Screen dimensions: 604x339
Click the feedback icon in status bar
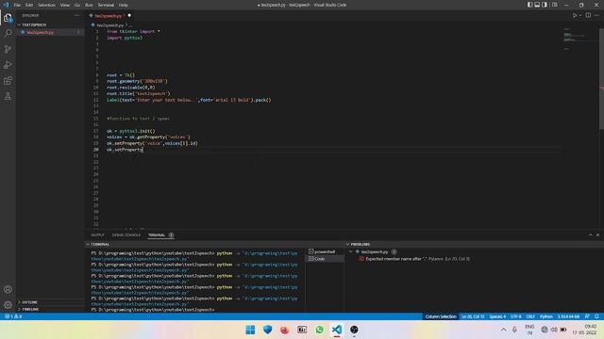point(587,316)
